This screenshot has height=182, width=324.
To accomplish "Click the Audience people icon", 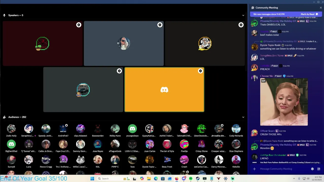I will 4,117.
